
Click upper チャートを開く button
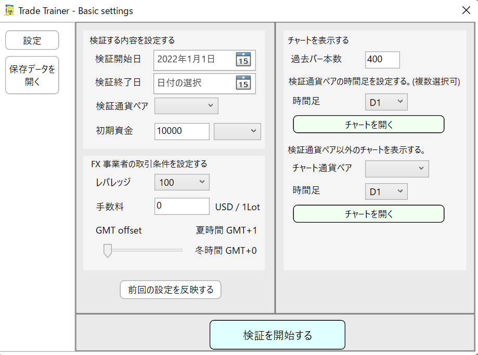pyautogui.click(x=369, y=125)
